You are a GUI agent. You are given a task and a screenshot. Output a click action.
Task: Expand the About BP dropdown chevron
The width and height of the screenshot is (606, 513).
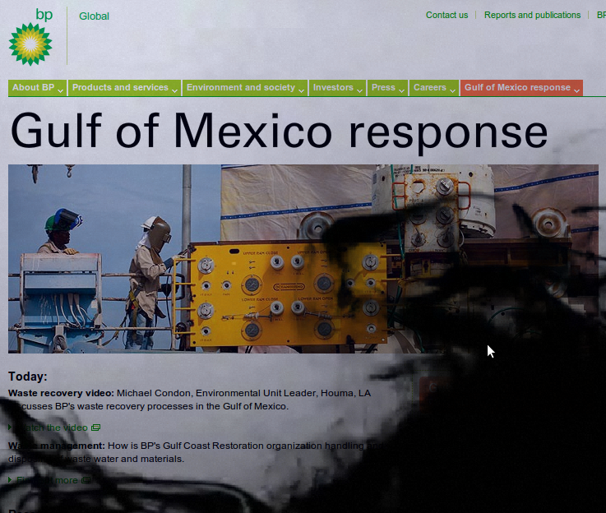click(x=60, y=90)
